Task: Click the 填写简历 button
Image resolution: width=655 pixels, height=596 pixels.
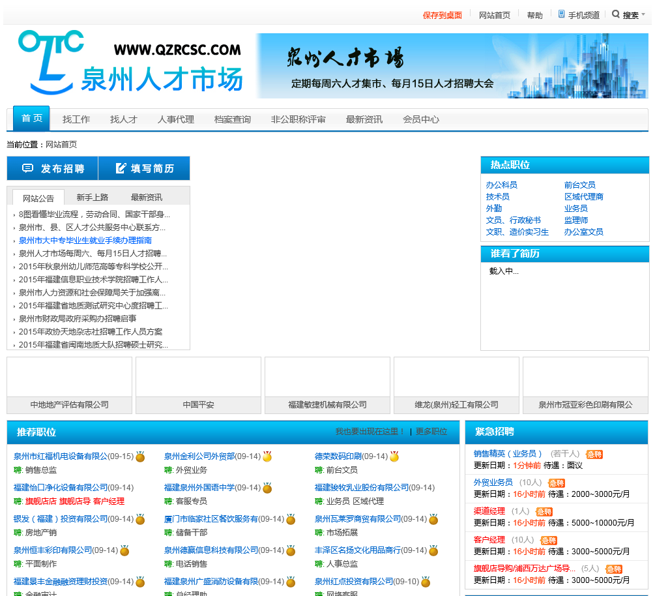Action: pyautogui.click(x=144, y=168)
